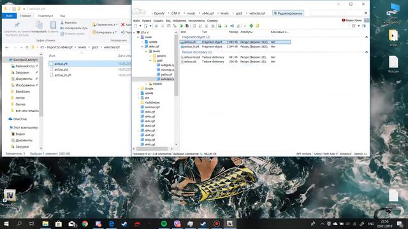
Task: Expand the models folder in OpenIV tree
Action: coord(146,84)
